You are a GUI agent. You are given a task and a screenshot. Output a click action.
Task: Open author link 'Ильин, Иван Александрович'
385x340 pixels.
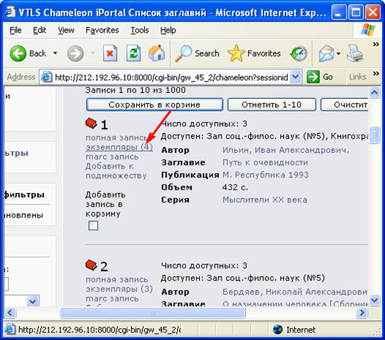pos(285,150)
